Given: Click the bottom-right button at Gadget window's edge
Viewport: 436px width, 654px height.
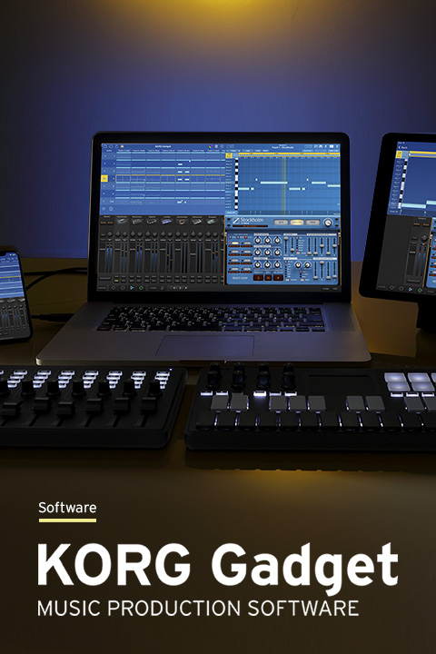Looking at the screenshot, I should click(x=335, y=288).
